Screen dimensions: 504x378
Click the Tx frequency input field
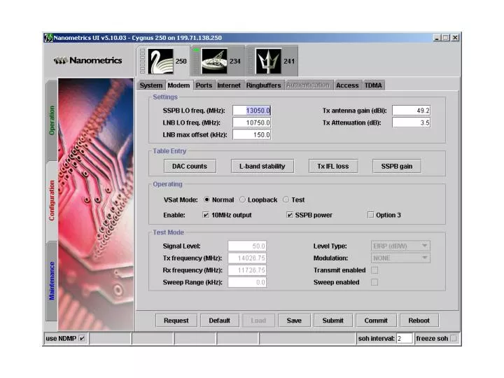(x=247, y=258)
